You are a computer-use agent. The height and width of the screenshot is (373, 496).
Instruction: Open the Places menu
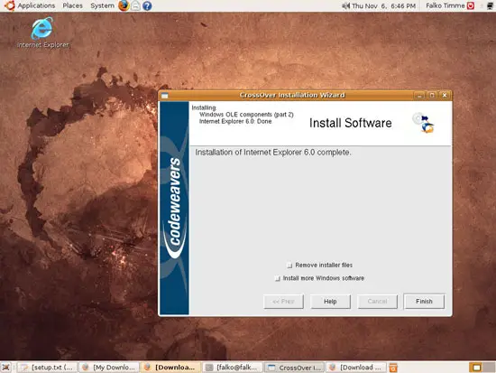pos(72,5)
